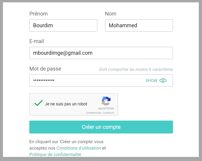Click into the E-mail address field

(101, 53)
